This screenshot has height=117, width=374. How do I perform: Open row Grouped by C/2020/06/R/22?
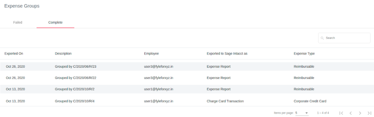coord(187,78)
